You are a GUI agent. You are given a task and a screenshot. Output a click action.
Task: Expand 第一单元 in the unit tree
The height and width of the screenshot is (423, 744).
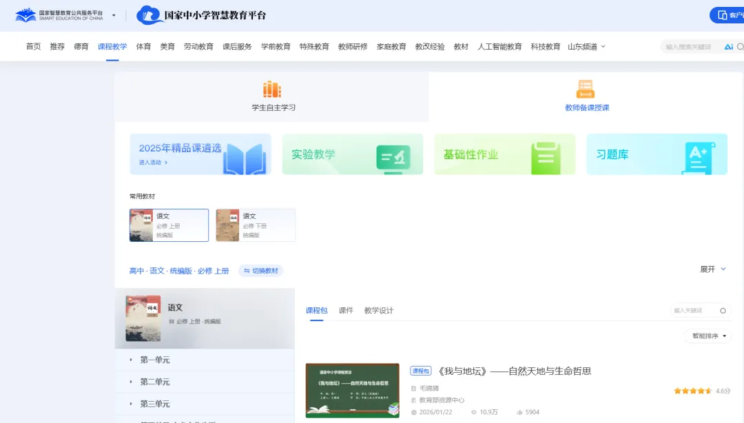205,360
